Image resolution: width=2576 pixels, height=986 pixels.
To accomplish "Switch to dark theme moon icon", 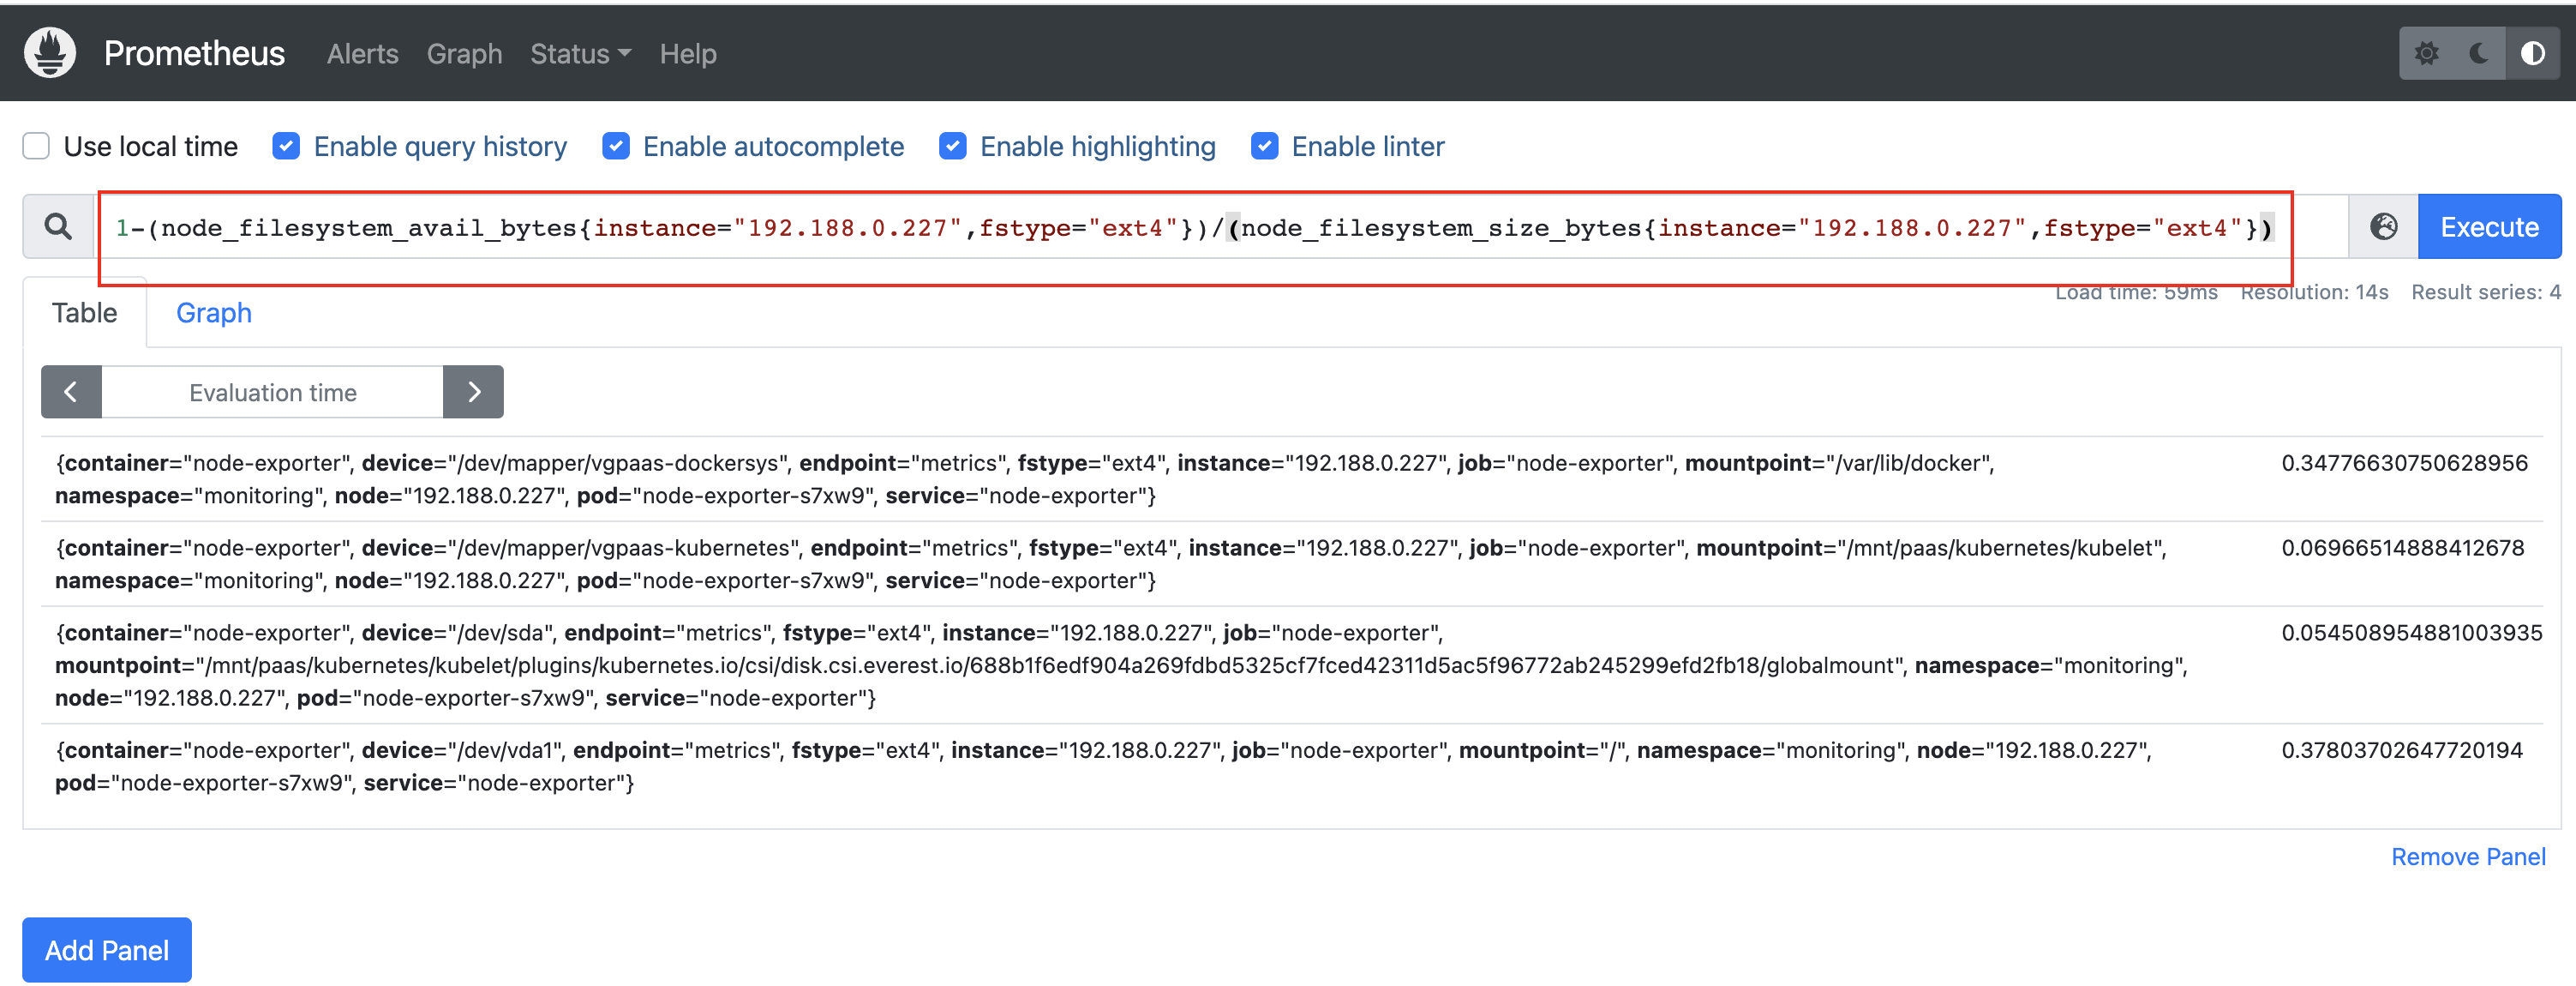I will click(2479, 53).
